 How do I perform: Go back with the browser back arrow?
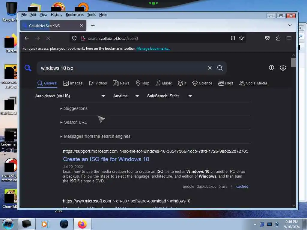click(x=27, y=38)
